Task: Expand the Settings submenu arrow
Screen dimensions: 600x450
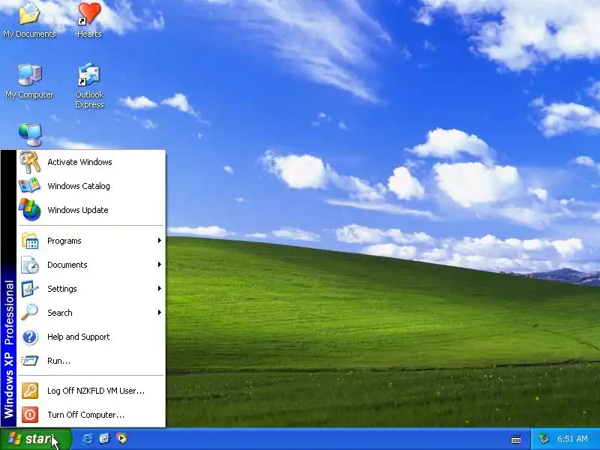Action: 160,289
